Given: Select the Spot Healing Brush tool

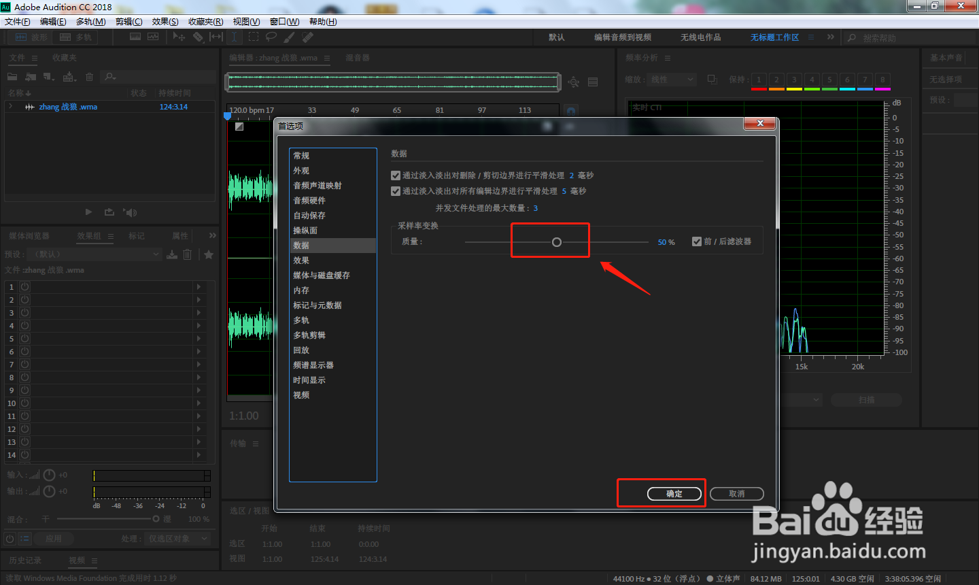Looking at the screenshot, I should pos(308,37).
